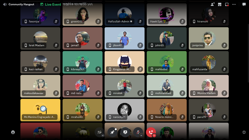Select the Kingporos-M... batman avatar tile
The width and height of the screenshot is (249, 140).
(x=124, y=62)
